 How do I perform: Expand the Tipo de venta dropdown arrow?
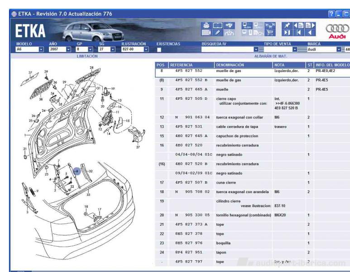[295, 49]
